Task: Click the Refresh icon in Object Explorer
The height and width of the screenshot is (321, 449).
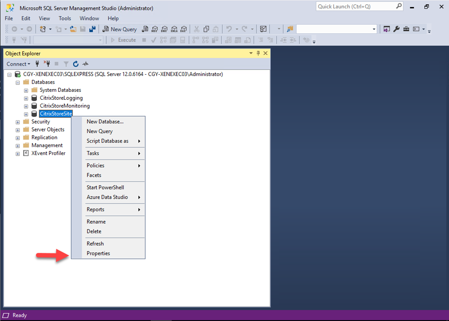Action: (75, 64)
